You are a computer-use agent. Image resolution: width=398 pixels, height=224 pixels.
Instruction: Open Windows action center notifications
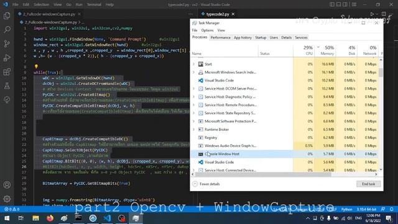tap(389, 218)
